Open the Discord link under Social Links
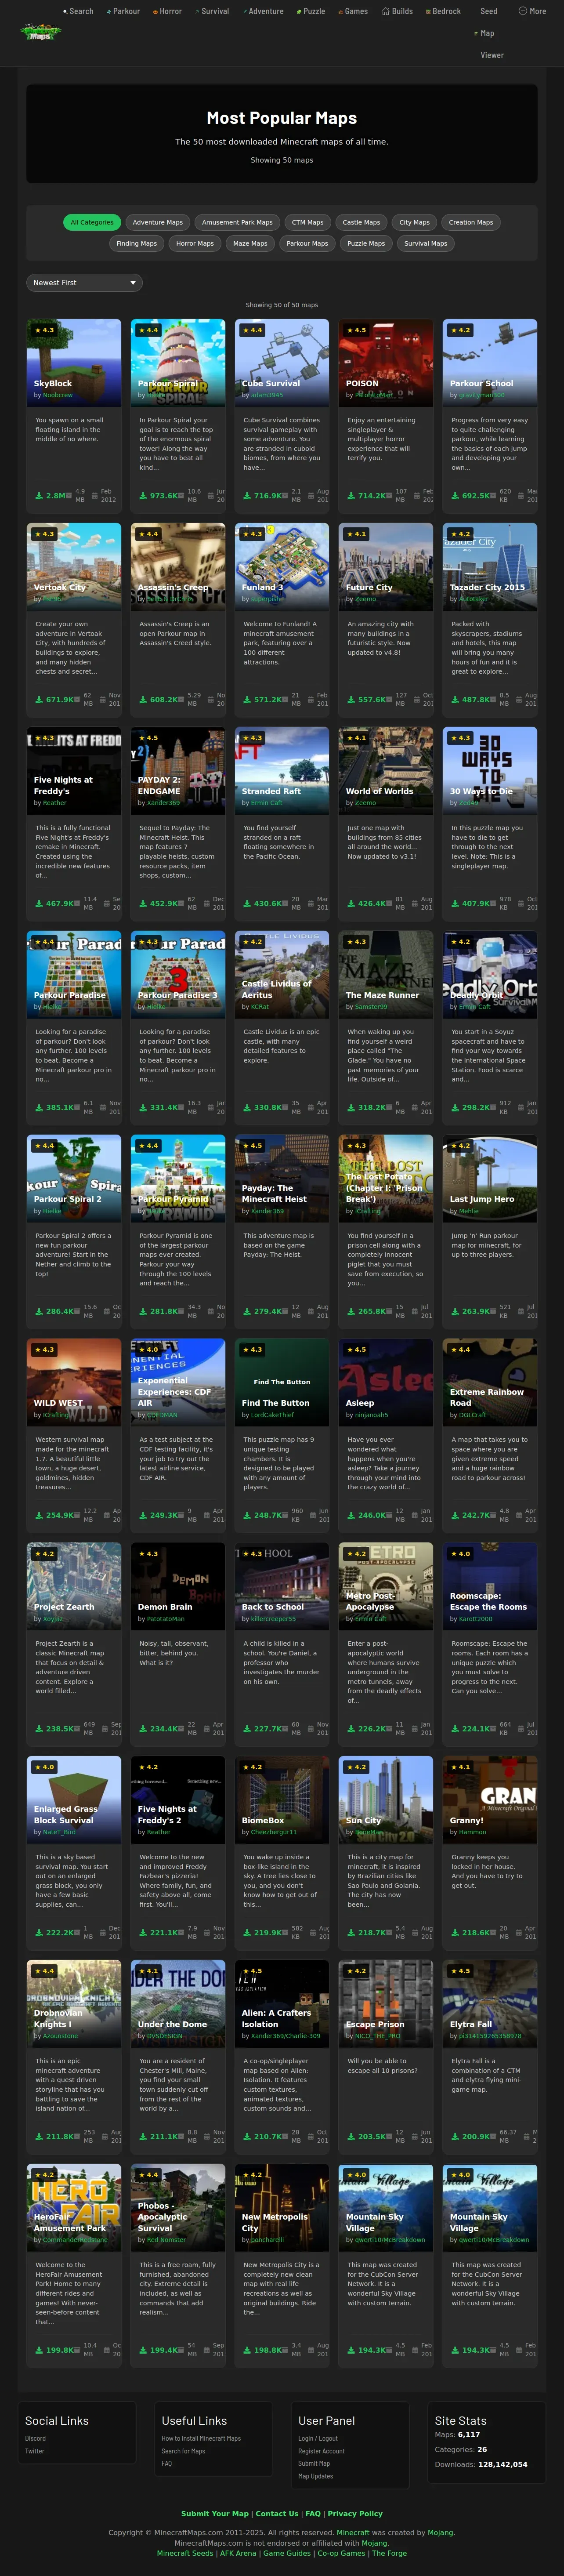Viewport: 564px width, 2576px height. (35, 2439)
